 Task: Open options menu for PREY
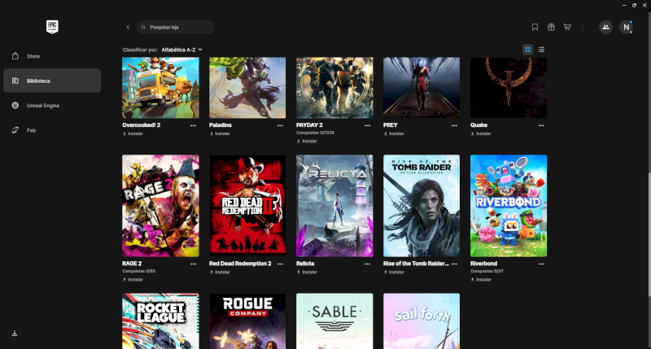pos(454,125)
